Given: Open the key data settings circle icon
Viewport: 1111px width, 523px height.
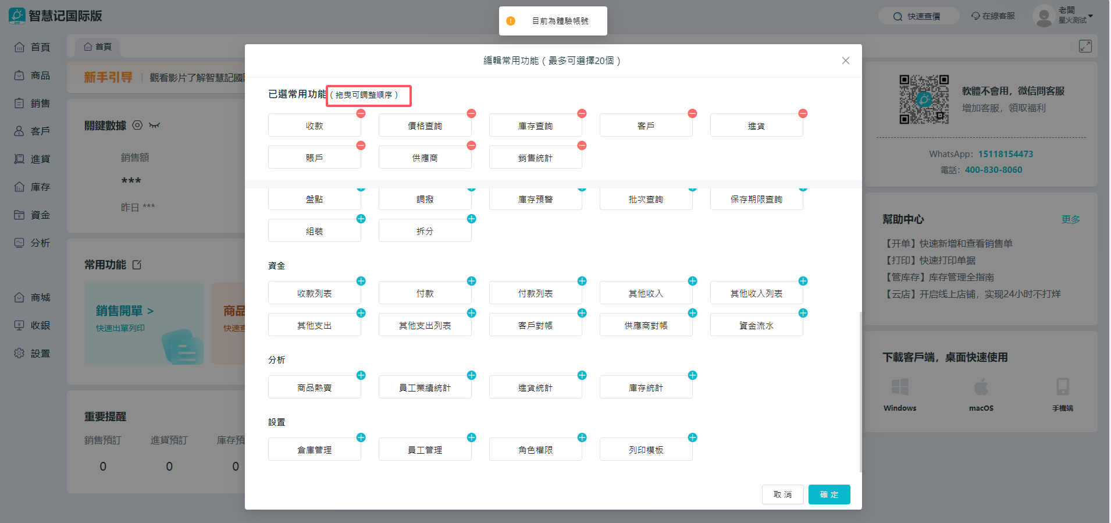Looking at the screenshot, I should 137,125.
